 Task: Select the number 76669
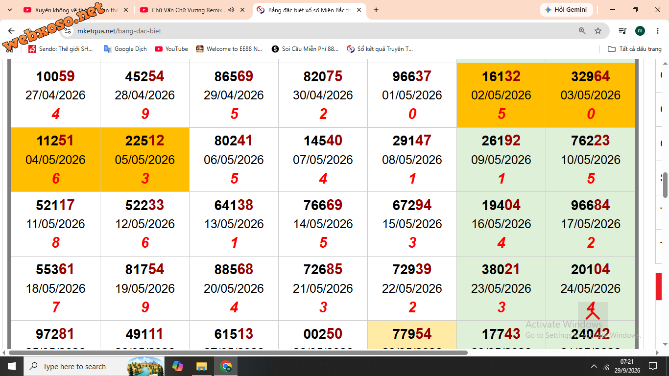323,205
